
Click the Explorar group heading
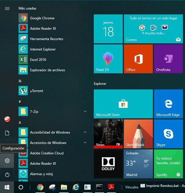pos(100,84)
